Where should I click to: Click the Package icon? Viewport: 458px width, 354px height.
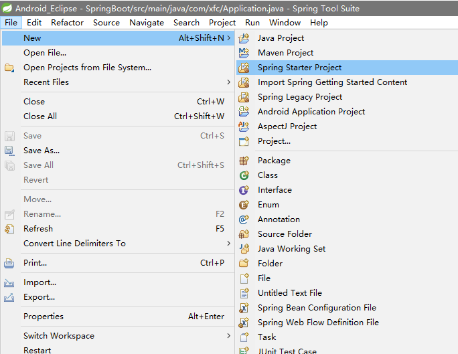[244, 161]
